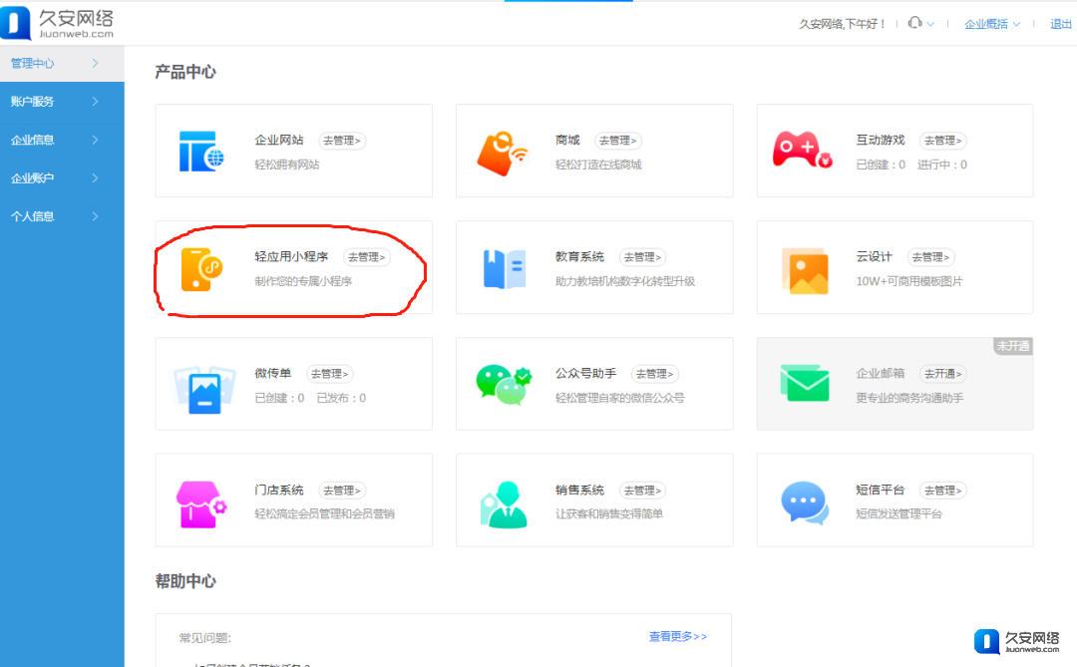Click the 公众号助手 WeChat icon
1077x667 pixels.
pos(504,385)
